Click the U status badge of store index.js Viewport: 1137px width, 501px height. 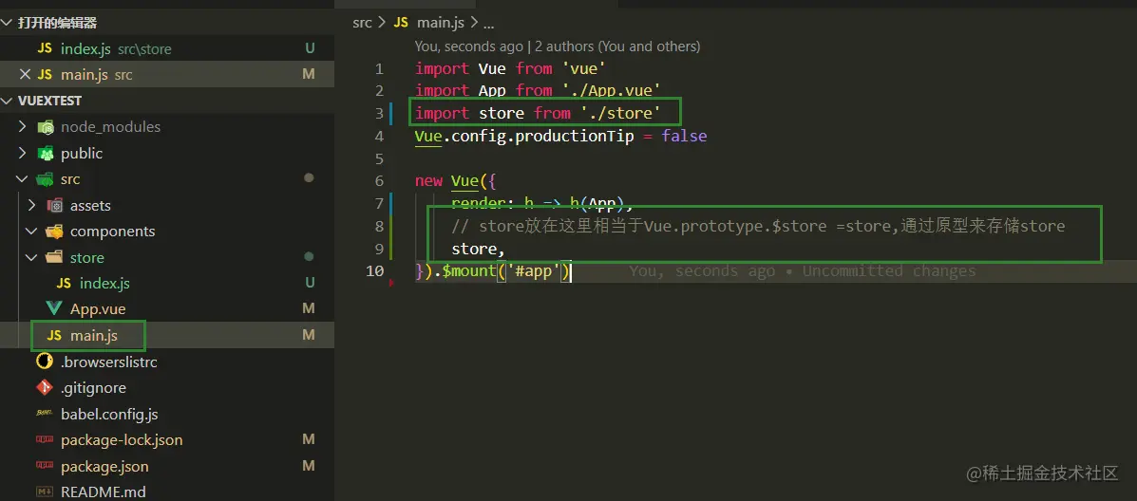click(x=310, y=284)
